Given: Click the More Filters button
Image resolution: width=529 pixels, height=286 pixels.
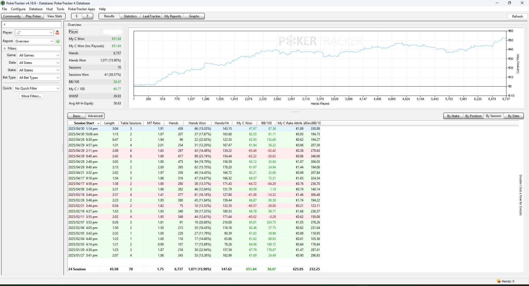Looking at the screenshot, I should coord(31,96).
